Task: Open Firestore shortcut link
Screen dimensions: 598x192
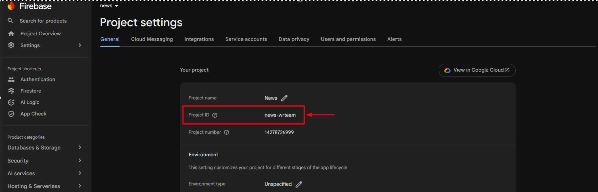Action: 31,91
